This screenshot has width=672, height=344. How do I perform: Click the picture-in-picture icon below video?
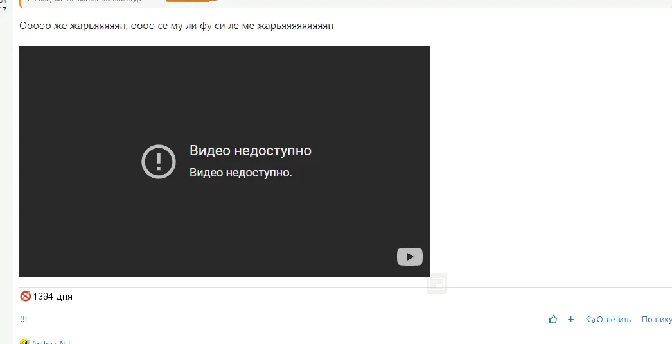pyautogui.click(x=437, y=284)
